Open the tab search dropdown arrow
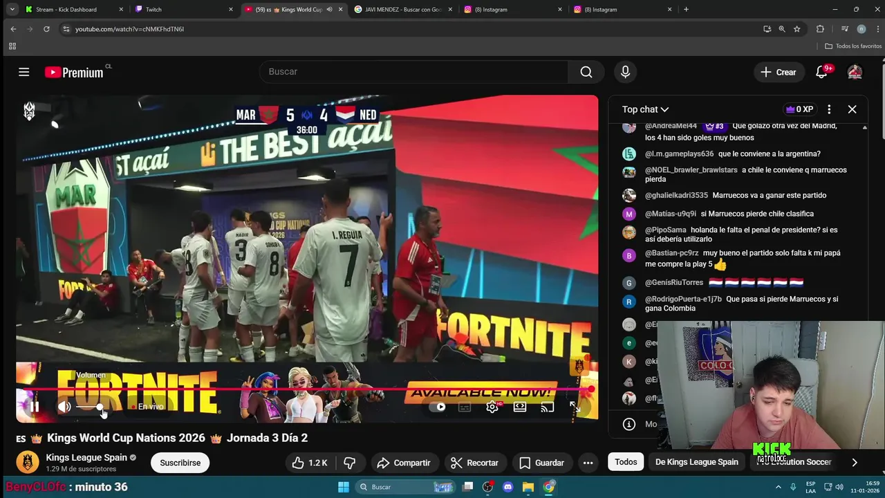Screen dimensions: 885x498 point(12,10)
